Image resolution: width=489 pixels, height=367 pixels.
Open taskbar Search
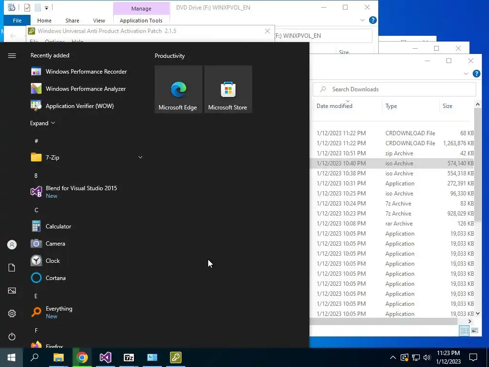coord(34,357)
